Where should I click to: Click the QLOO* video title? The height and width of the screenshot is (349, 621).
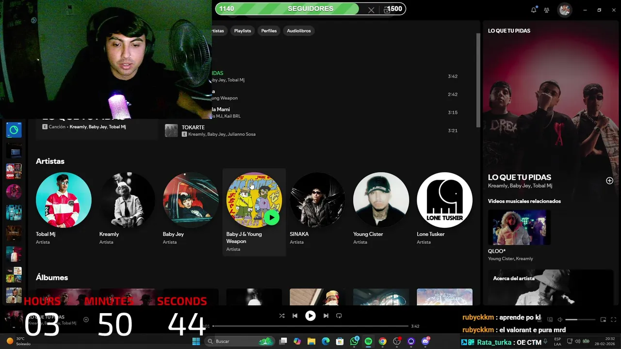coord(497,251)
